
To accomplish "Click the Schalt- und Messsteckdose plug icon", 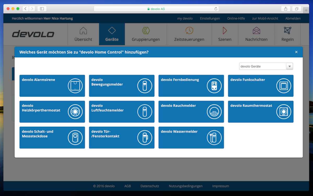I will [75, 138].
